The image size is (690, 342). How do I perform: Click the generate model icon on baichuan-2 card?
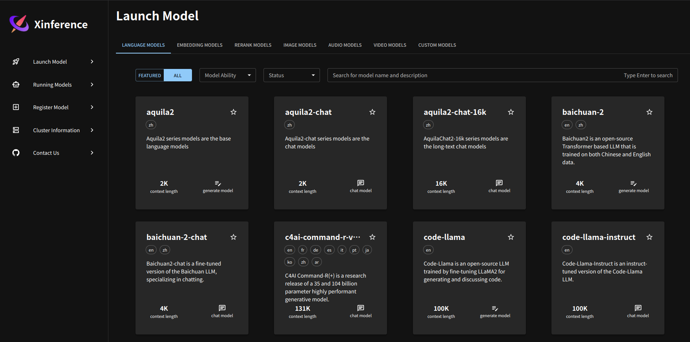(x=634, y=183)
